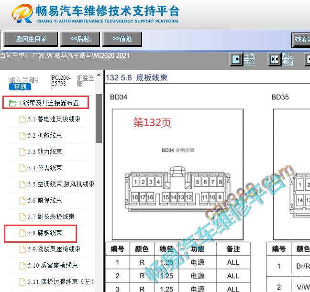Go forward with the >>前进 button
Viewport: 310px width, 292px height.
tap(122, 39)
